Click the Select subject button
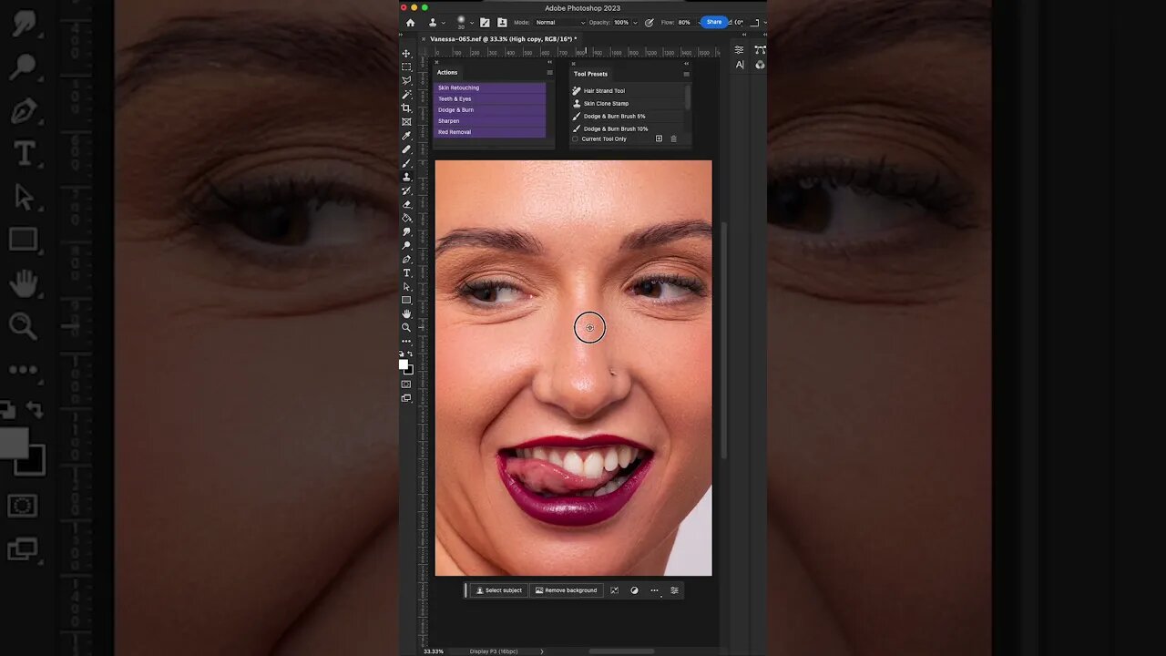The width and height of the screenshot is (1166, 656). pyautogui.click(x=499, y=590)
